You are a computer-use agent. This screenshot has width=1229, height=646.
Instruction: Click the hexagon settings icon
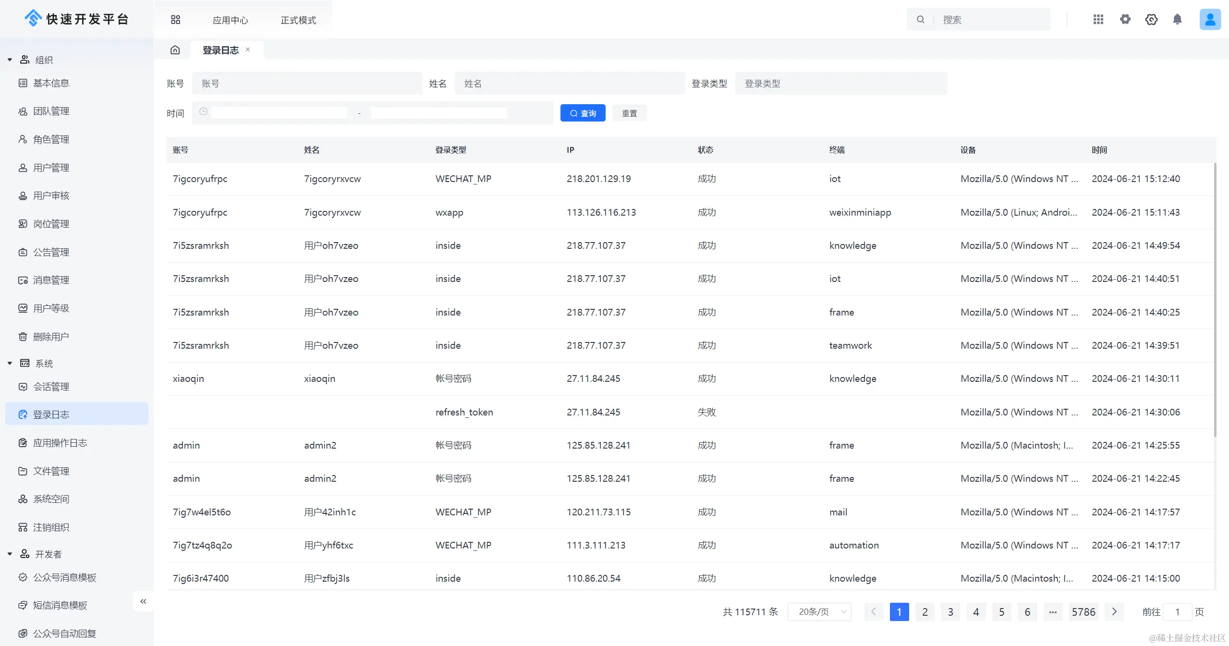tap(1151, 19)
